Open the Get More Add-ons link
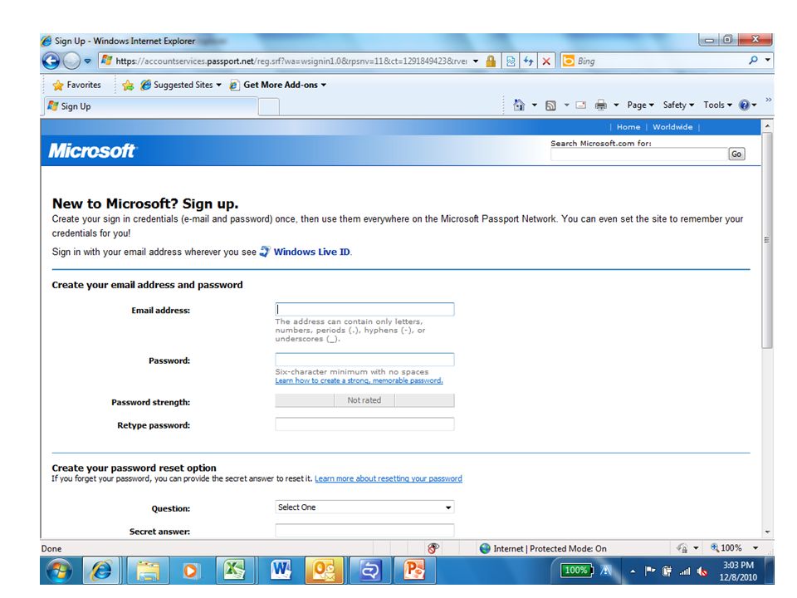The width and height of the screenshot is (797, 598). pos(277,85)
